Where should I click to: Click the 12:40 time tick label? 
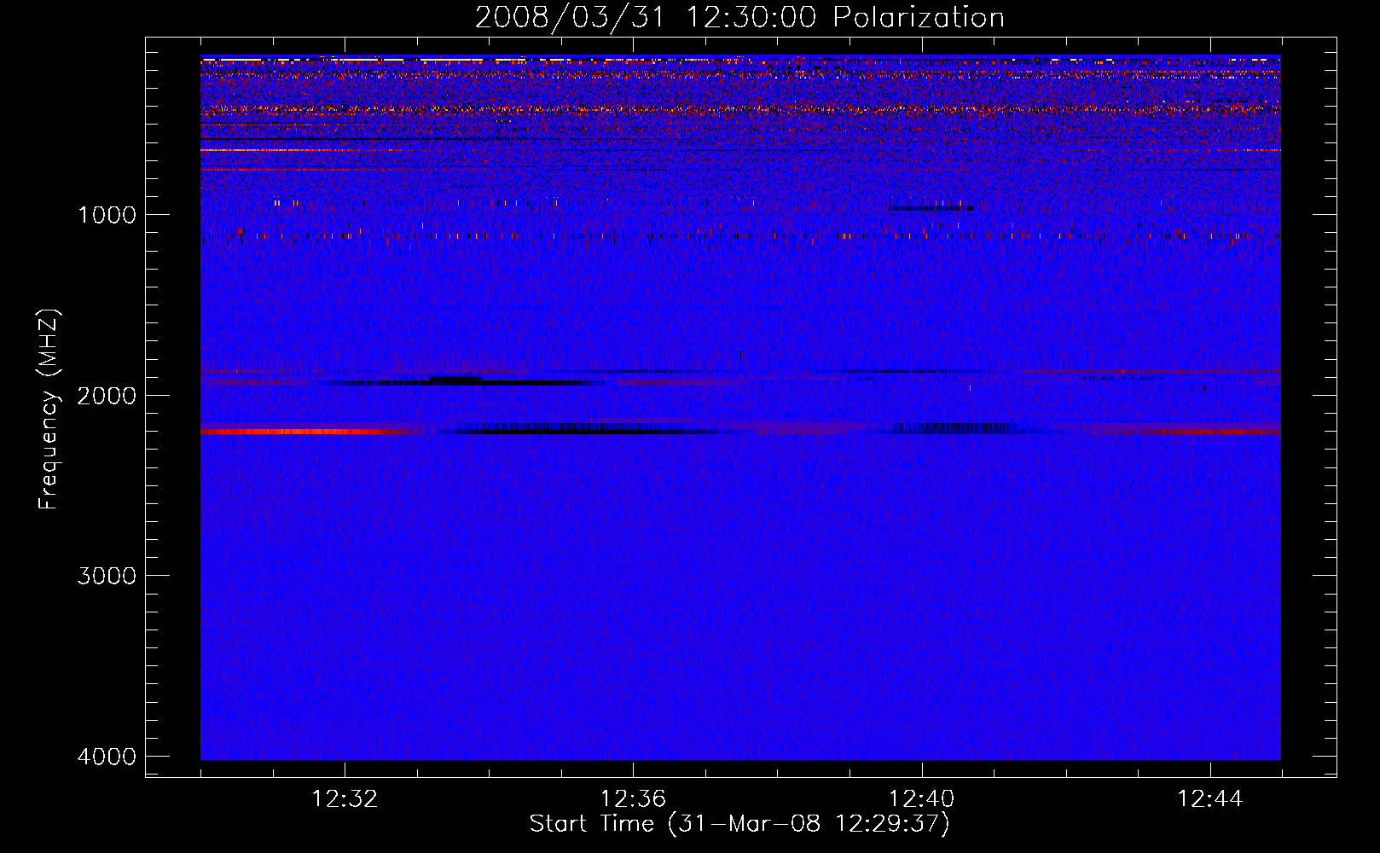coord(921,799)
